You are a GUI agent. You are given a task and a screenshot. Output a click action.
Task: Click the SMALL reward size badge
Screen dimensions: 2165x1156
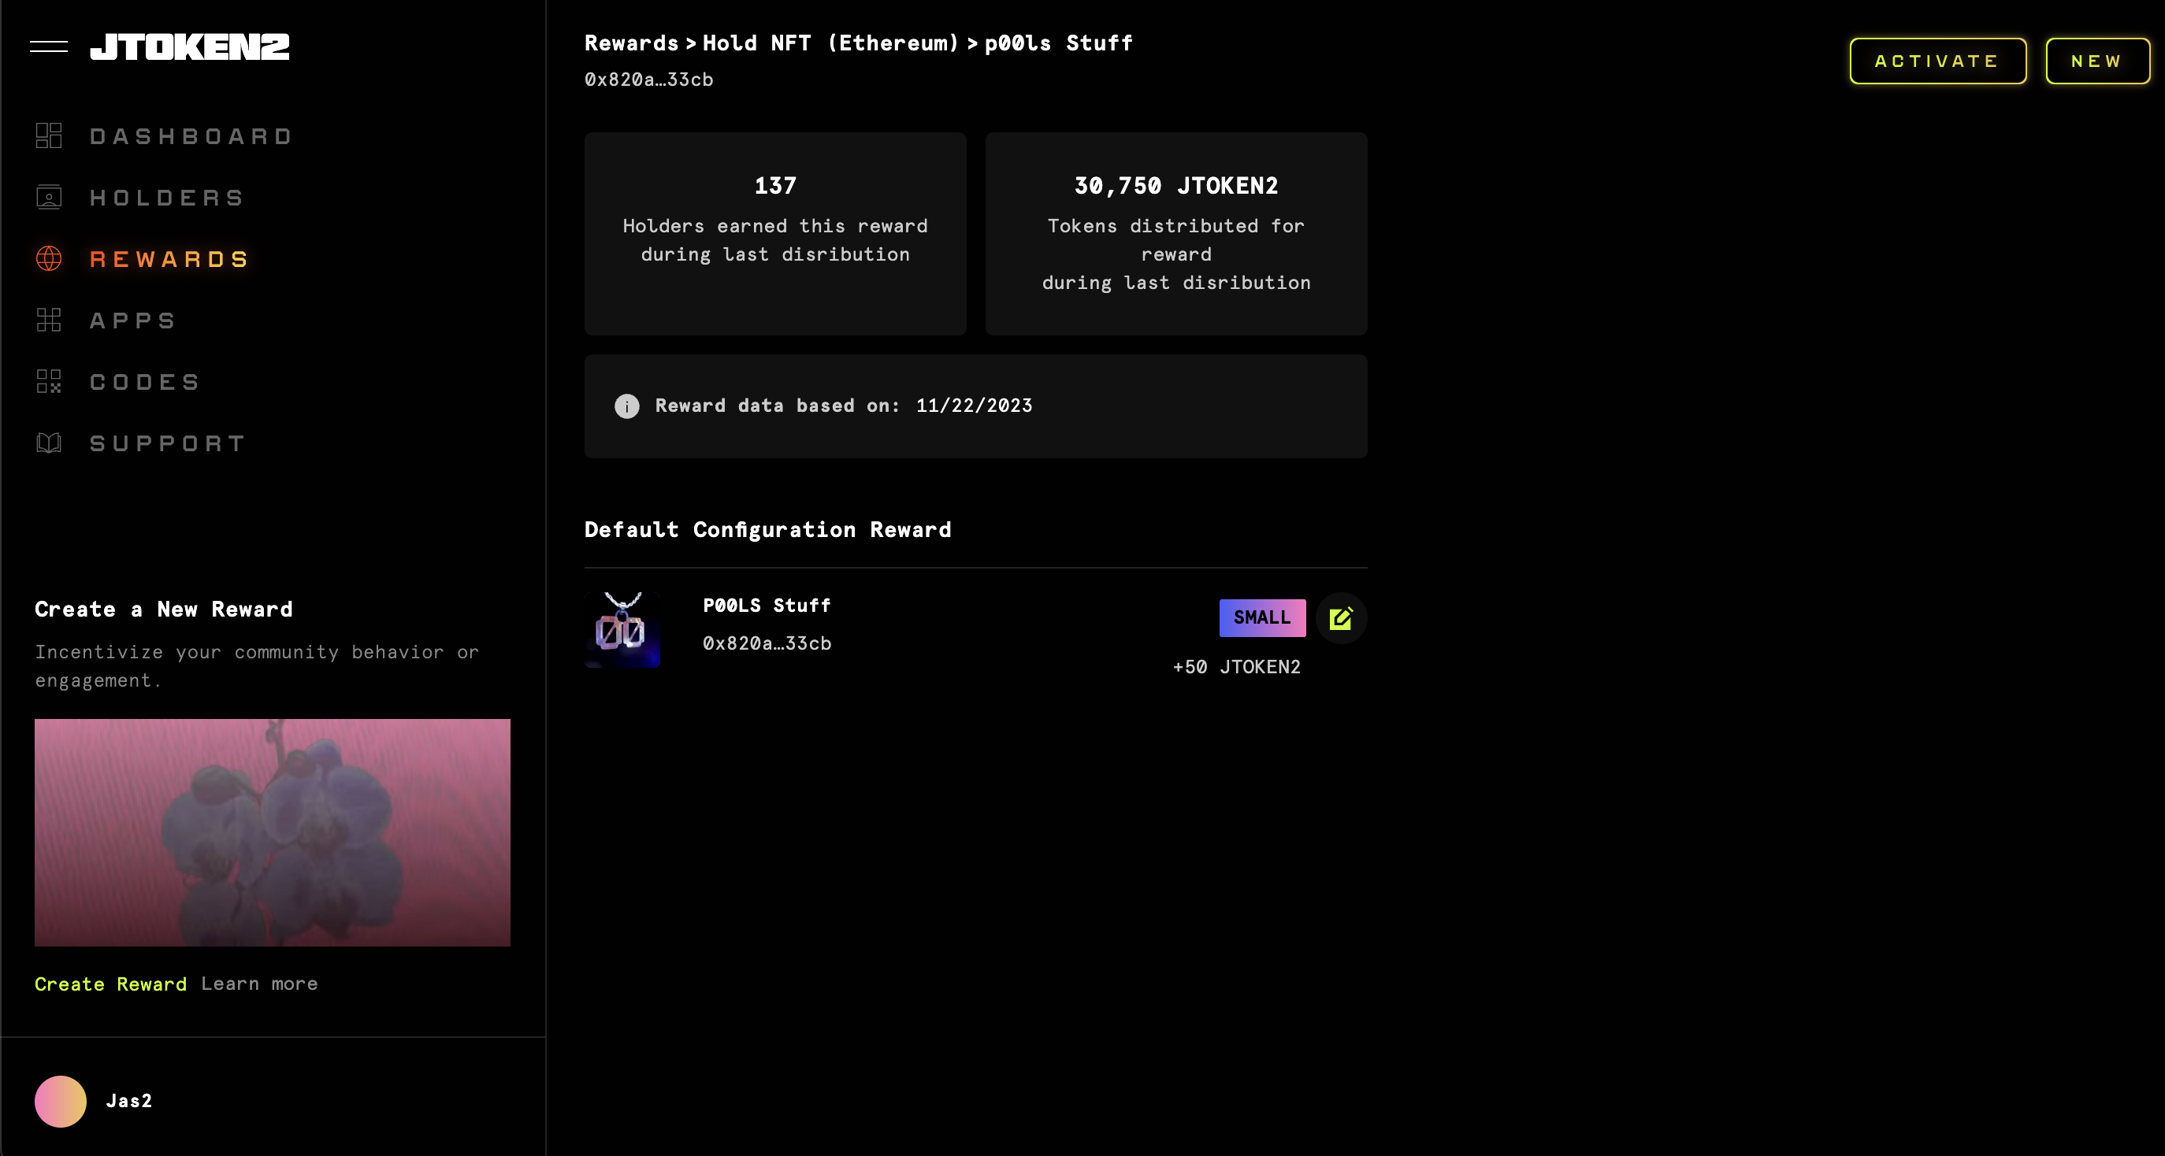point(1261,617)
